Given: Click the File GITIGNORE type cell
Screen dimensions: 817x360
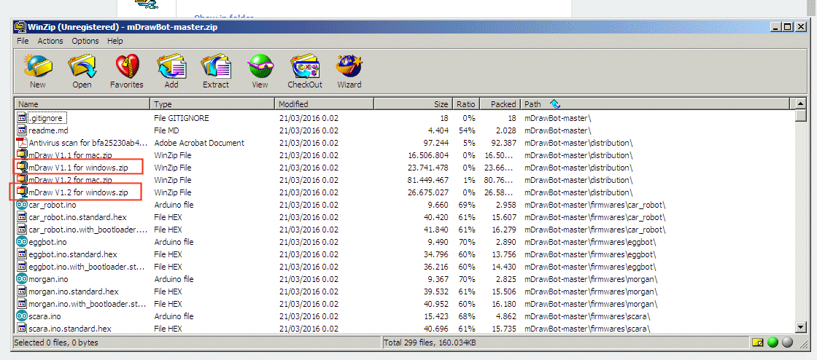Looking at the screenshot, I should pyautogui.click(x=182, y=118).
